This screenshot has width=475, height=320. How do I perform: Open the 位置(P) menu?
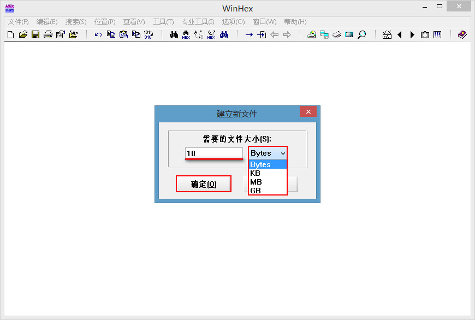[x=105, y=22]
